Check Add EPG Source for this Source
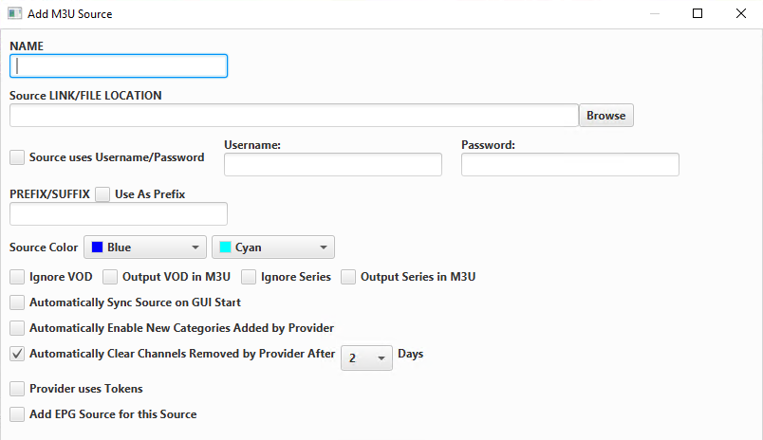 17,414
